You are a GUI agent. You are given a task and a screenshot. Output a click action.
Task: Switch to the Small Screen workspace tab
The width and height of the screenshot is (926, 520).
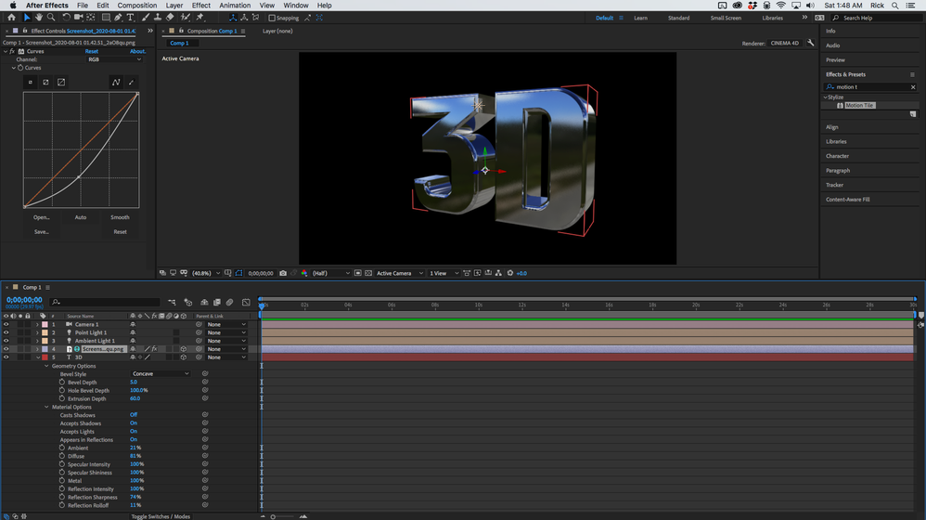click(x=726, y=18)
